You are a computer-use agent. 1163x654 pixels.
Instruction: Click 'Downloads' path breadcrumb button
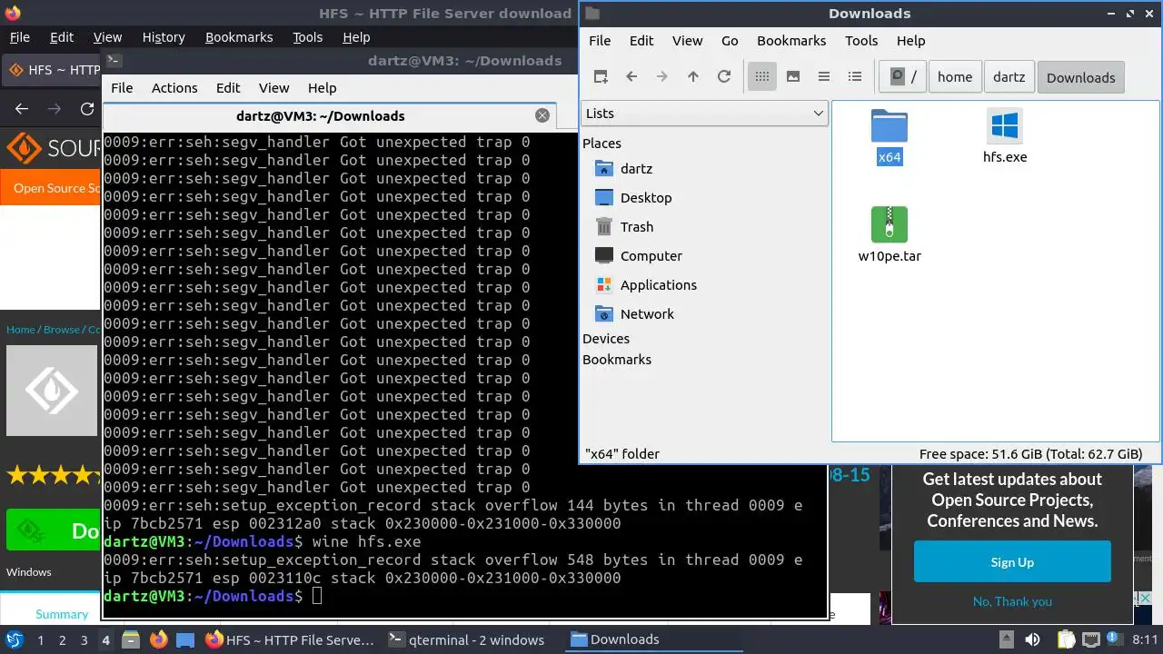tap(1080, 77)
